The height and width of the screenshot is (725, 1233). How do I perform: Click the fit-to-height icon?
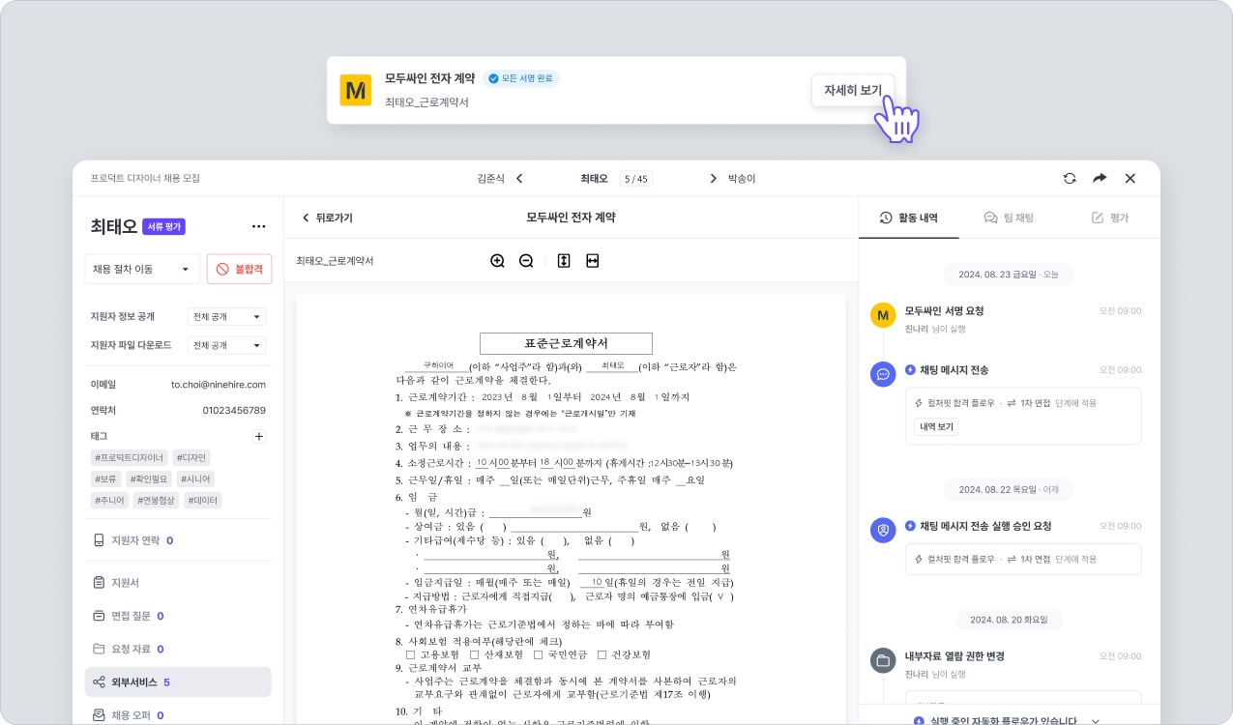point(564,261)
